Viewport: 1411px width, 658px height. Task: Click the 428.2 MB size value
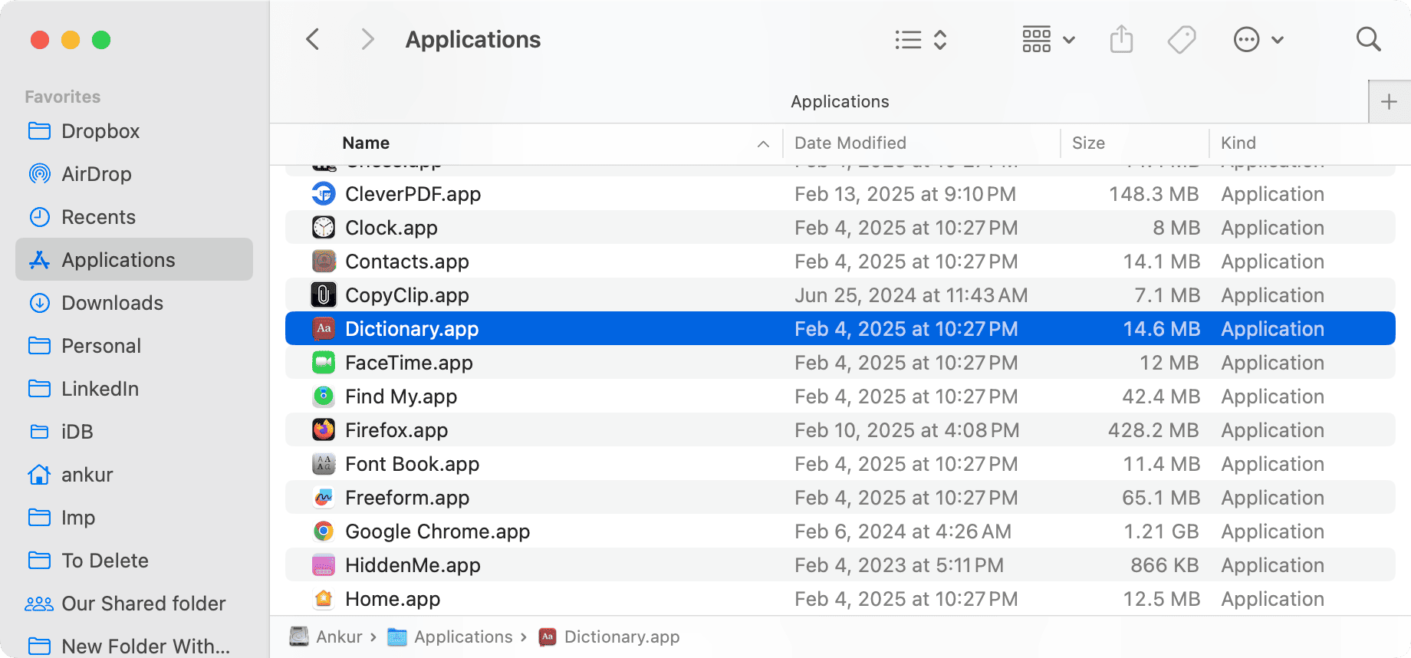point(1153,430)
